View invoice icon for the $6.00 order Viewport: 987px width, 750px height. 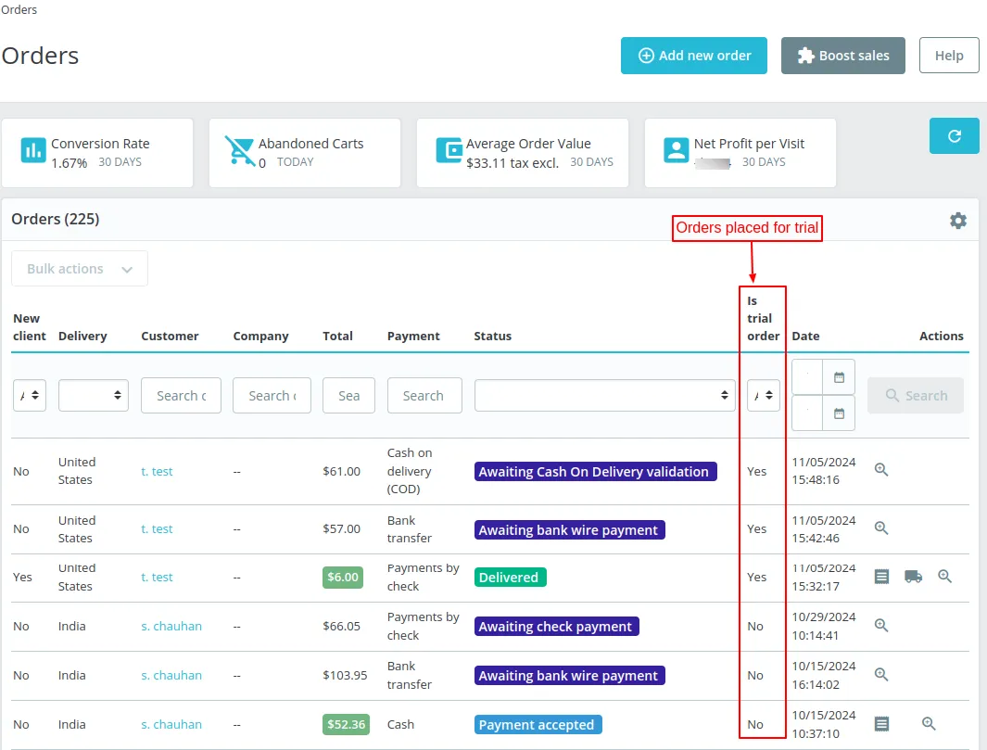tap(881, 577)
